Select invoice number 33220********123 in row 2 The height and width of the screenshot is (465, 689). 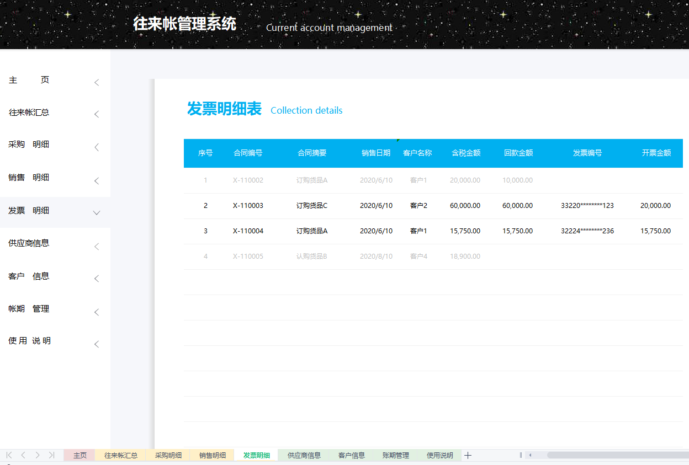point(587,205)
